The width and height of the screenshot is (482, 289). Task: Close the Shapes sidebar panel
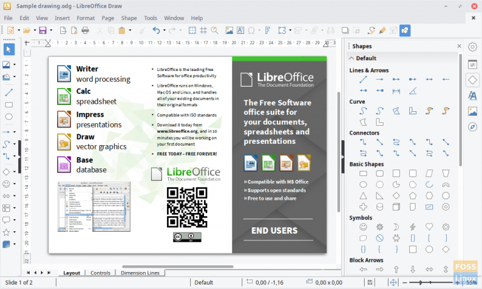pyautogui.click(x=459, y=46)
